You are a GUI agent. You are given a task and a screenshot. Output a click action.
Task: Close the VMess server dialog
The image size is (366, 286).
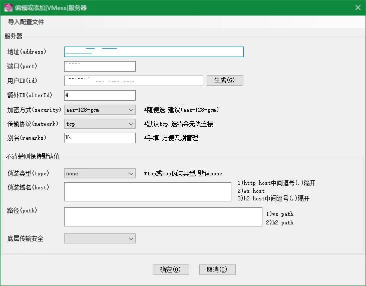pyautogui.click(x=358, y=8)
